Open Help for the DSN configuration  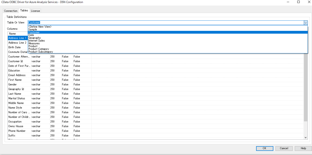[x=303, y=148]
